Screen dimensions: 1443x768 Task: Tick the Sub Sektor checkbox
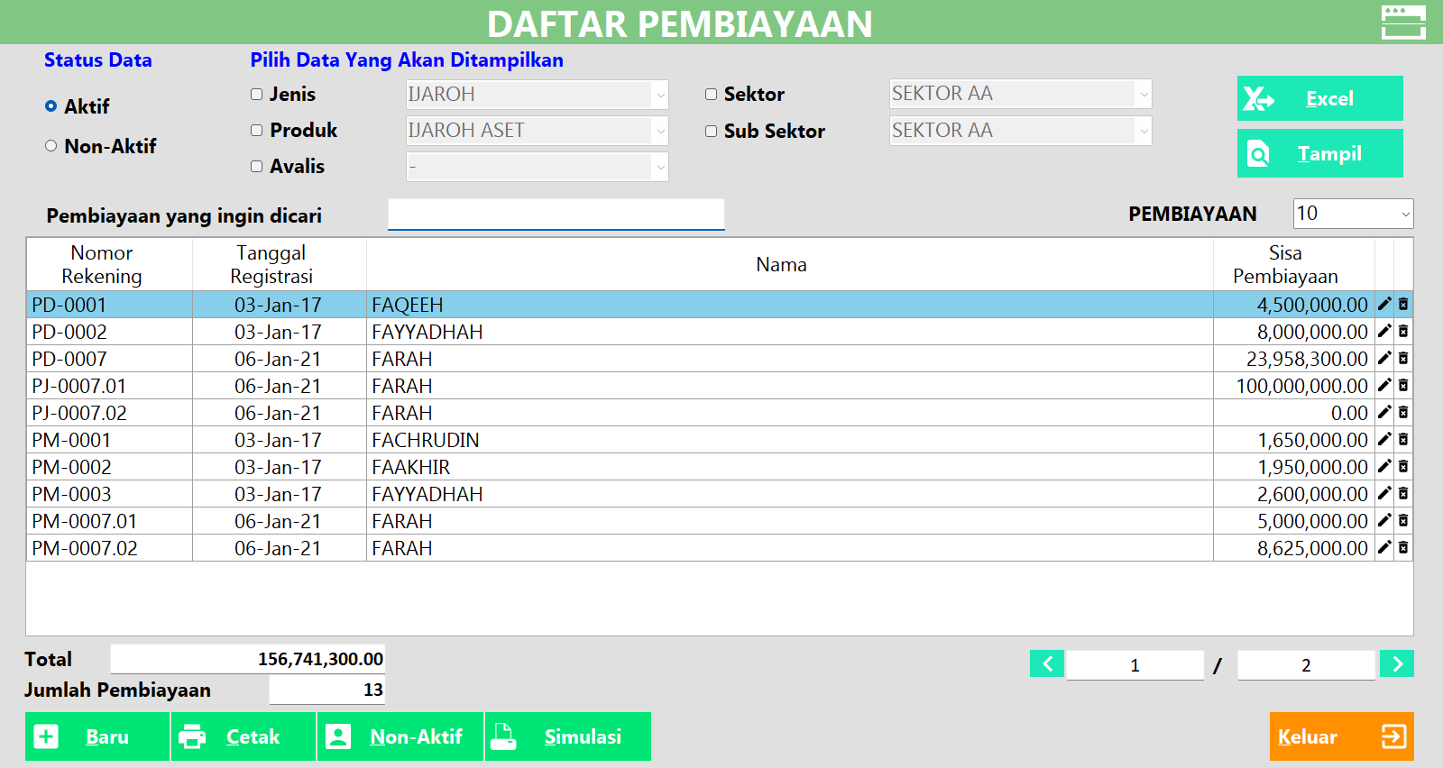pyautogui.click(x=712, y=132)
